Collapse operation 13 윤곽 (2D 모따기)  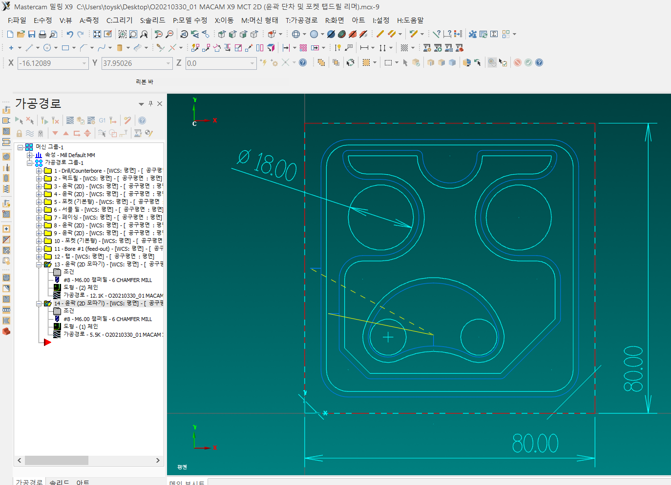coord(39,264)
